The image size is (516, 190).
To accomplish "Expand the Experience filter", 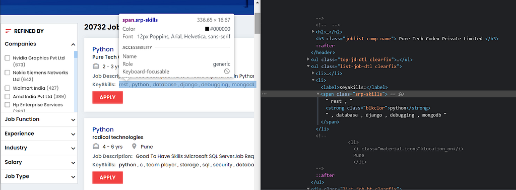I will click(x=73, y=134).
